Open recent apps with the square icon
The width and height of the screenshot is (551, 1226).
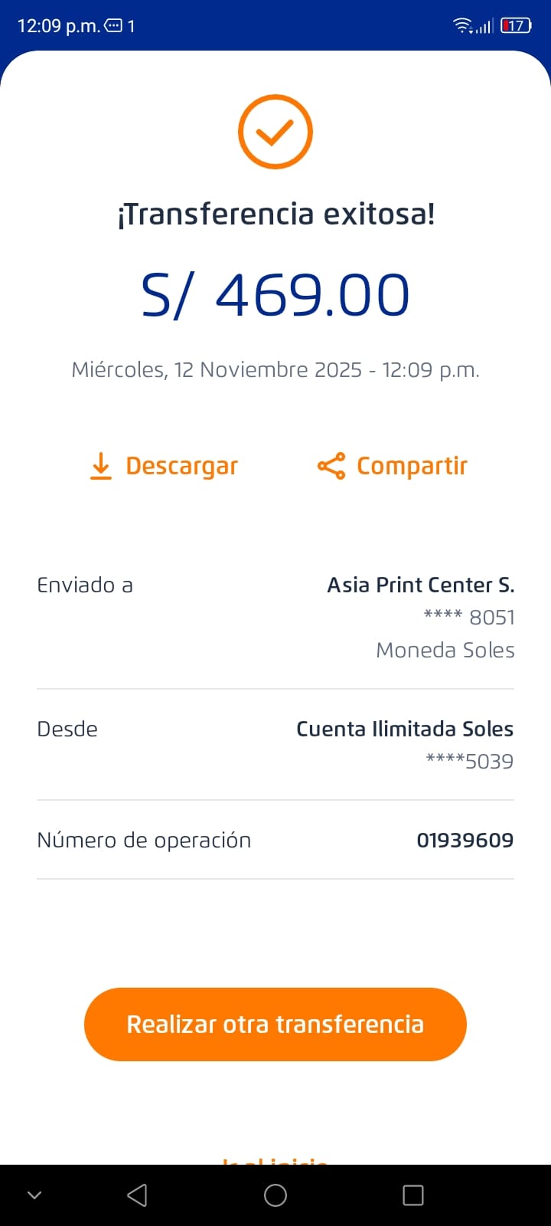413,1195
